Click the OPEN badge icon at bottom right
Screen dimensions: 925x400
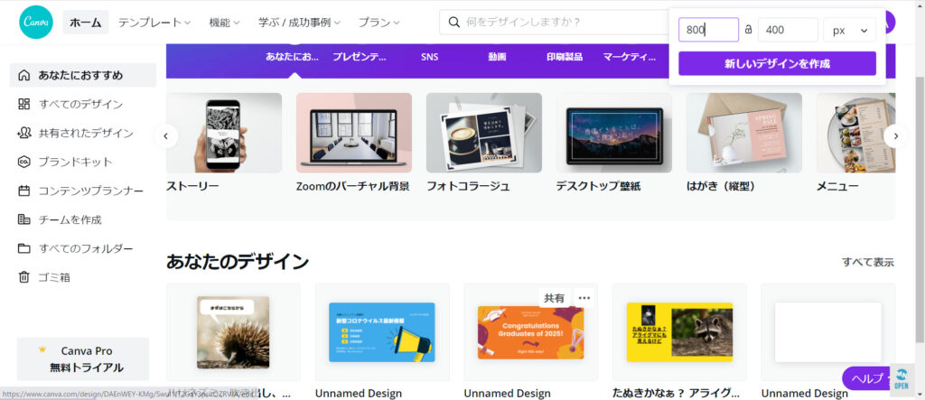tap(902, 378)
